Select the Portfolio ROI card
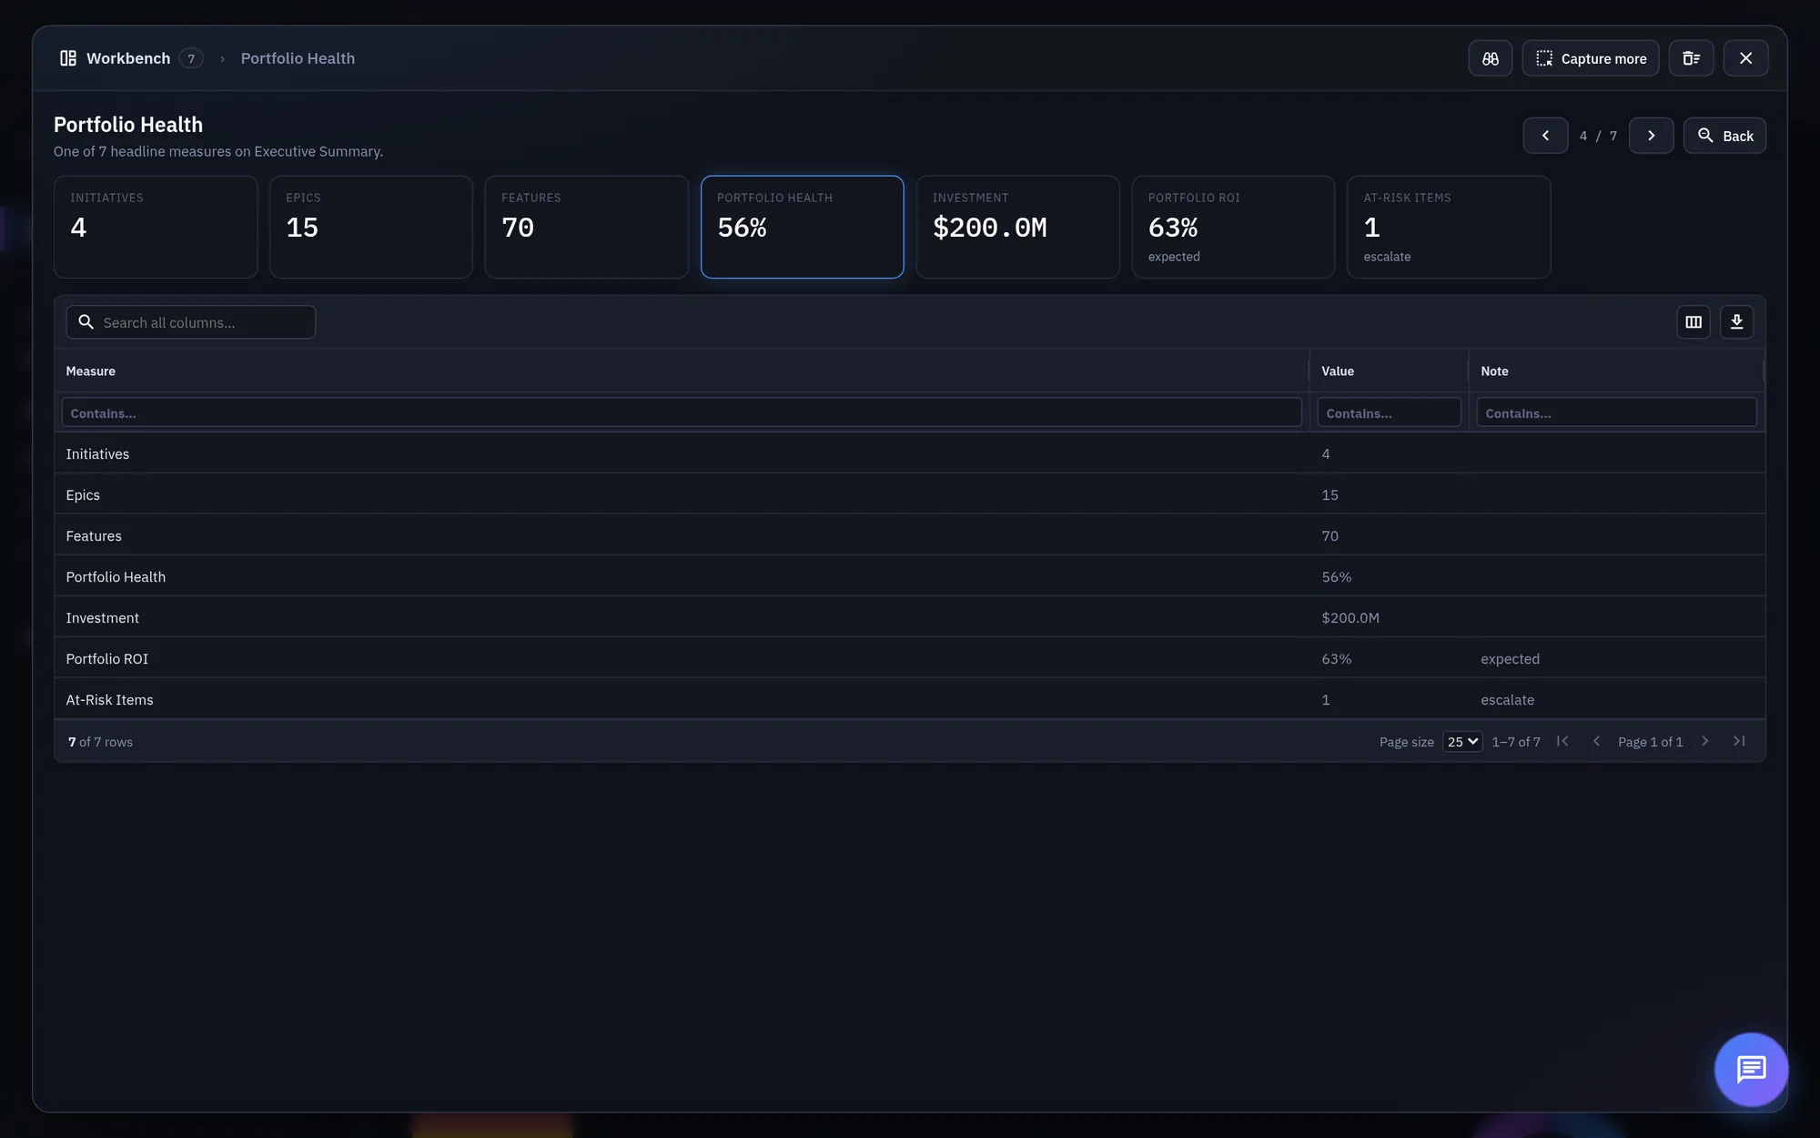 (x=1233, y=227)
